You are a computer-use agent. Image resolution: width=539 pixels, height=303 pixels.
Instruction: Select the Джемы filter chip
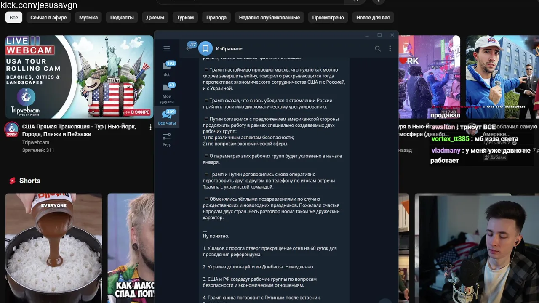point(155,17)
